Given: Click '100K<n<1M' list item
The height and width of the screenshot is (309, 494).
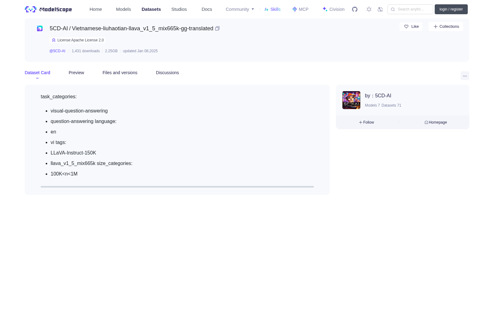Looking at the screenshot, I should pyautogui.click(x=64, y=174).
